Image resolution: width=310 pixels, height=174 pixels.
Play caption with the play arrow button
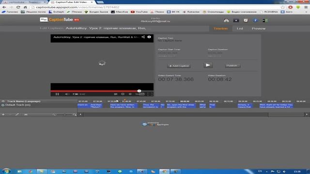click(208, 65)
